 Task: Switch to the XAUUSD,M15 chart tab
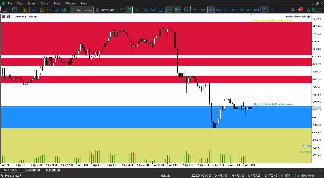coord(11,170)
